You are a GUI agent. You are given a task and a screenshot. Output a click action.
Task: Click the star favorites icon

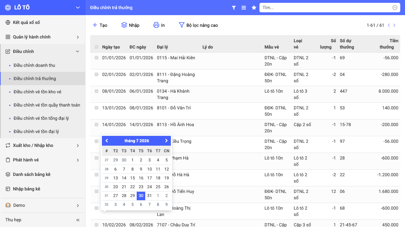(x=254, y=8)
